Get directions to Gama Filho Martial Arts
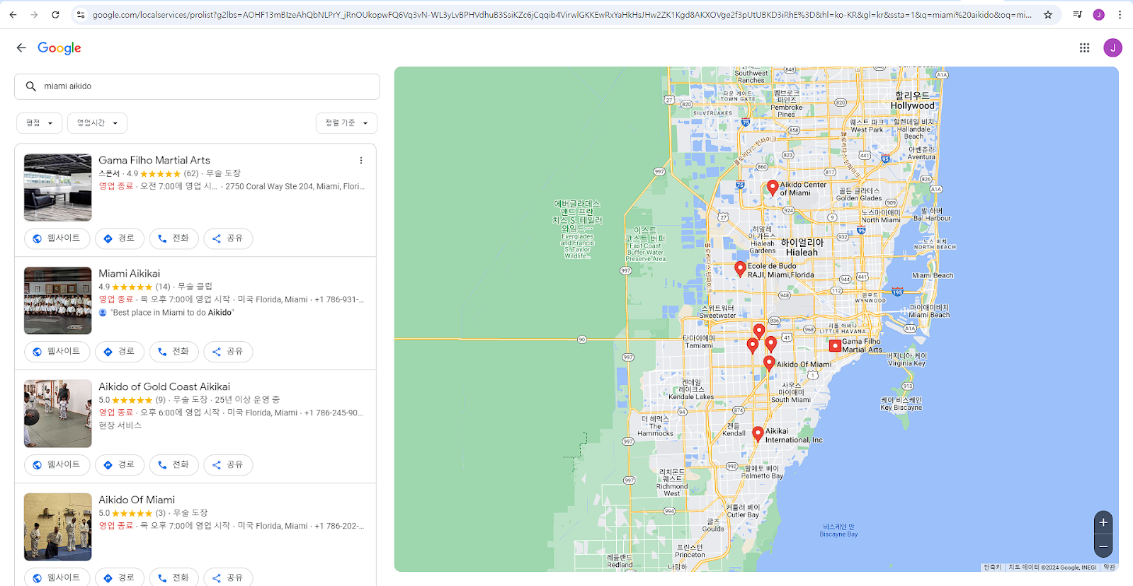 point(120,239)
